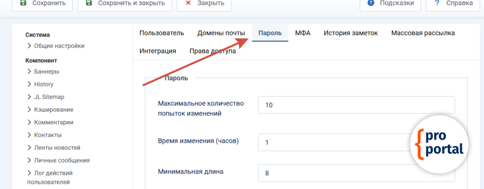Switch to the МФА tab
The width and height of the screenshot is (484, 189).
(x=302, y=33)
